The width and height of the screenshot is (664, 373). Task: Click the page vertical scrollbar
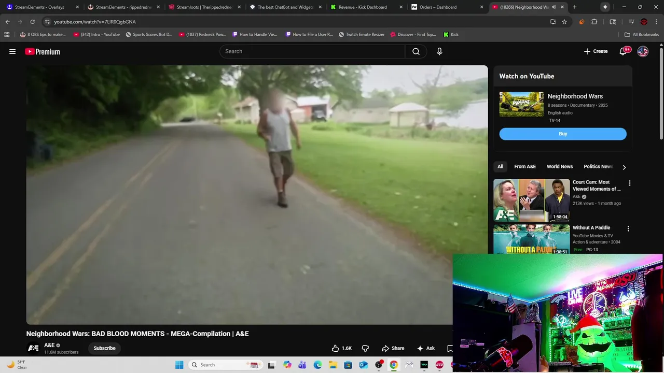pyautogui.click(x=661, y=93)
